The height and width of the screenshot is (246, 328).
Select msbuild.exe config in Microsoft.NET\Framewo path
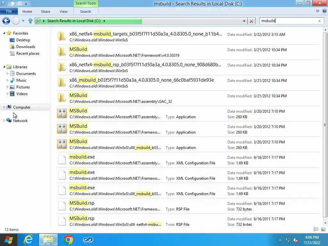(x=188, y=175)
